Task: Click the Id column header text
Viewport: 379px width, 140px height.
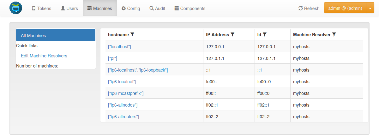Action: [259, 34]
